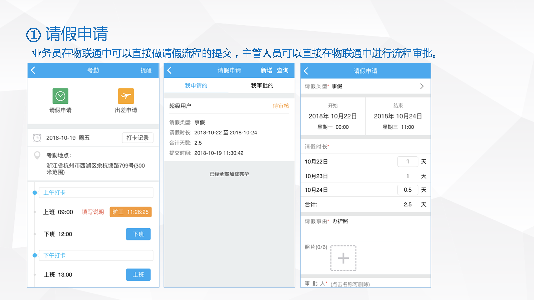The width and height of the screenshot is (534, 300).
Task: Switch to the 我审批的 tab
Action: [262, 86]
